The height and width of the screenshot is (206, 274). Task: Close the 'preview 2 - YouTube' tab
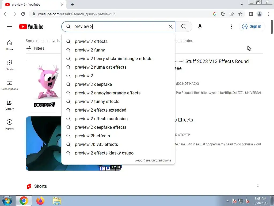pyautogui.click(x=62, y=5)
